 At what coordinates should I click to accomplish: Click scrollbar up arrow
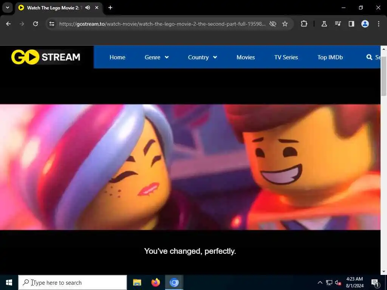[x=384, y=49]
